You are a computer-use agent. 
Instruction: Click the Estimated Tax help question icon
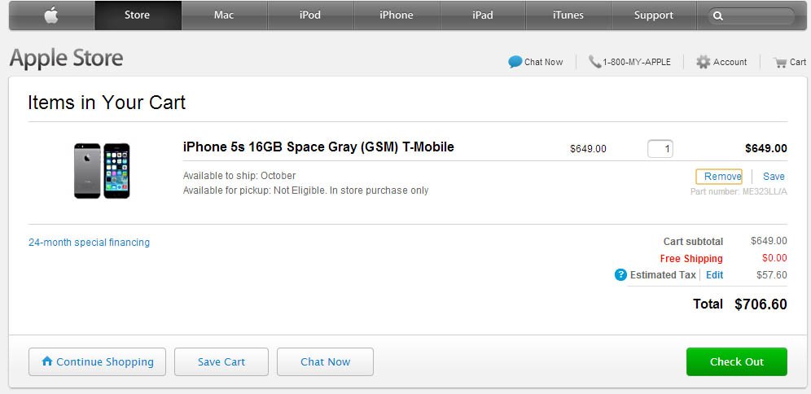tap(620, 275)
